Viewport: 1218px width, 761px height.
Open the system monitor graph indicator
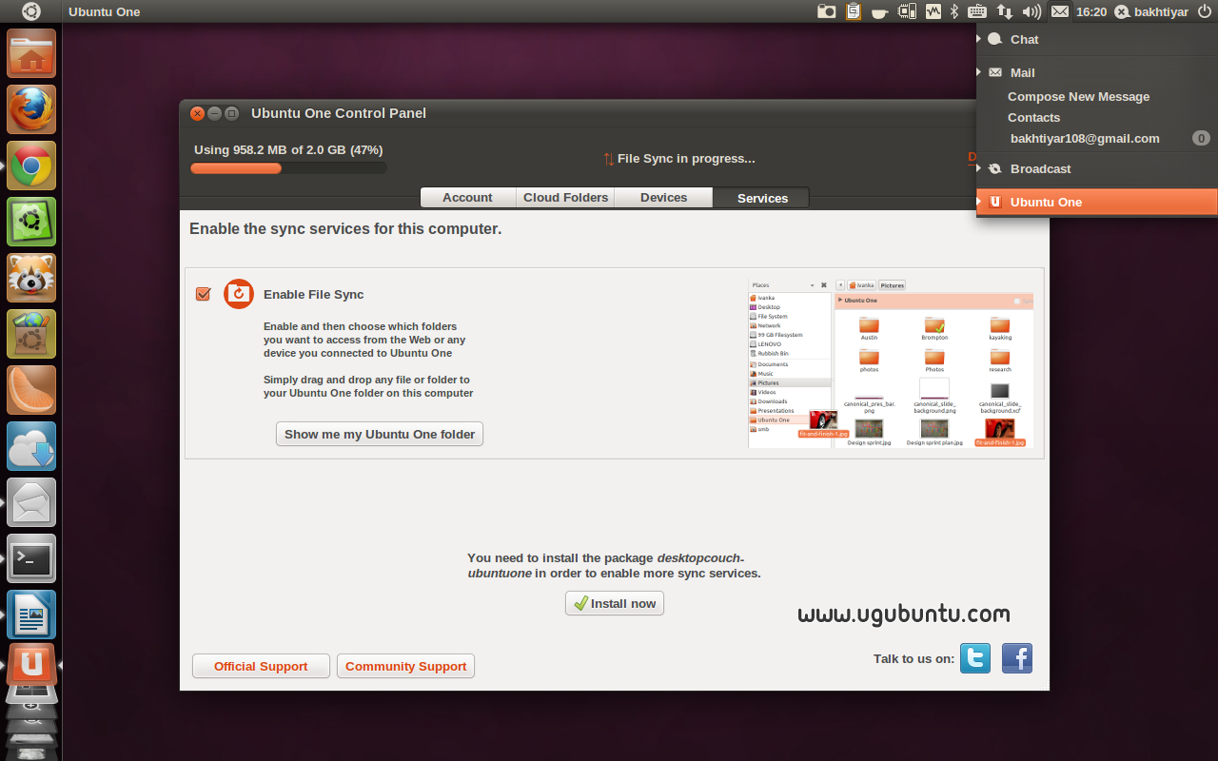coord(933,11)
